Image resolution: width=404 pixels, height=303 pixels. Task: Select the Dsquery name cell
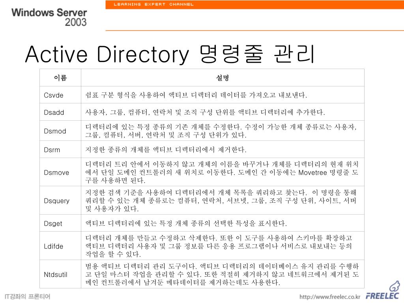[x=60, y=200]
